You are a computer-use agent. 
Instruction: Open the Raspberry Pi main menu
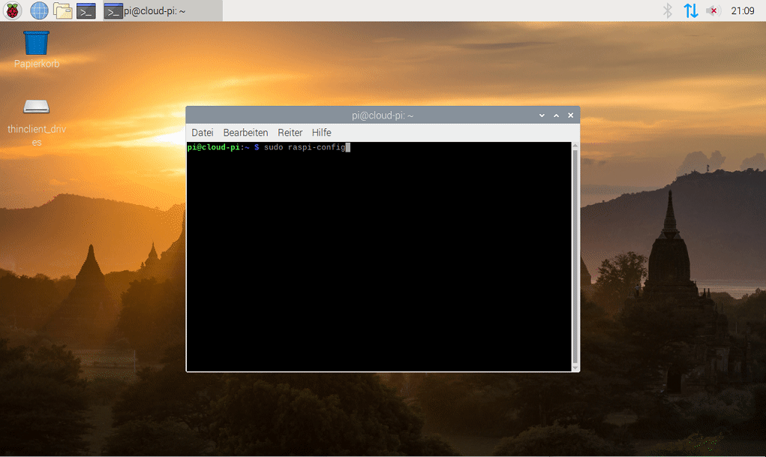12,11
